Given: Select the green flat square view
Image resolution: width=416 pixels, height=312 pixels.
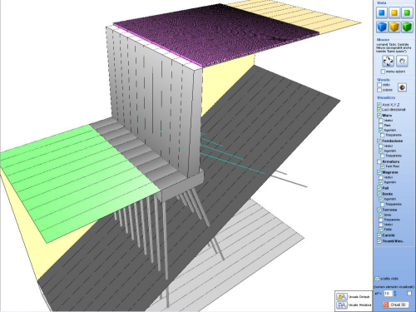Looking at the screenshot, I should pos(407,12).
